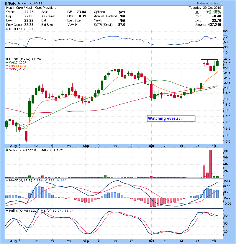Click the 'MA(50) 20.26' legend entry
This screenshot has width=236, height=244.
click(17, 69)
